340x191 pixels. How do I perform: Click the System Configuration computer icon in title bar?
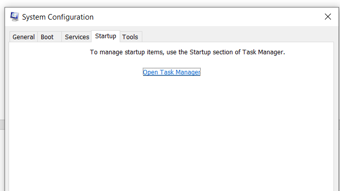[x=15, y=17]
